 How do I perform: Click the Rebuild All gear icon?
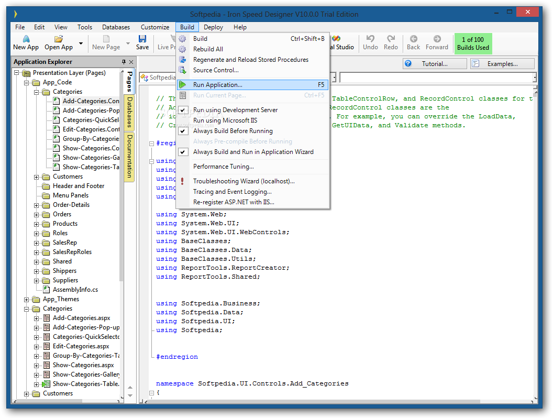point(182,49)
